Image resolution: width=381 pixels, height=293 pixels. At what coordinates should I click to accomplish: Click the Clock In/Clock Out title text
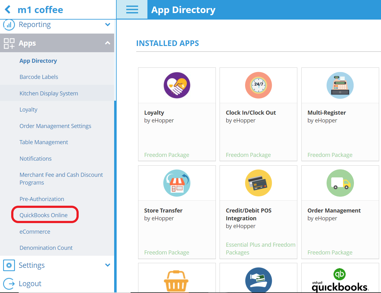[x=251, y=113]
